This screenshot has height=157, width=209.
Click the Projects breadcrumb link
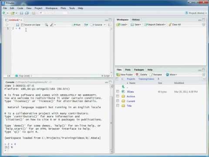[x=131, y=79]
